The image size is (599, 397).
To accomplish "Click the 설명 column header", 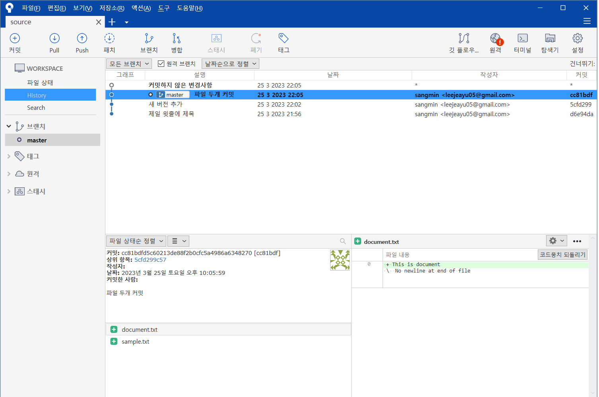I will click(x=200, y=75).
